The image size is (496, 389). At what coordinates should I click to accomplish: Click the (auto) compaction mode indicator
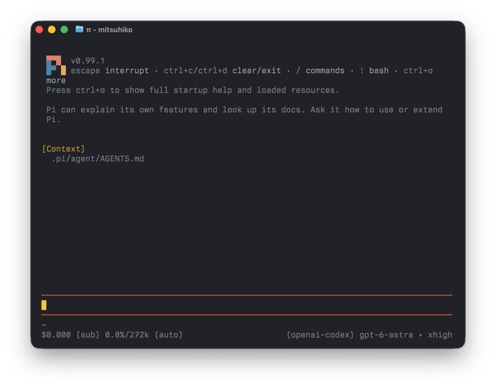tap(169, 335)
